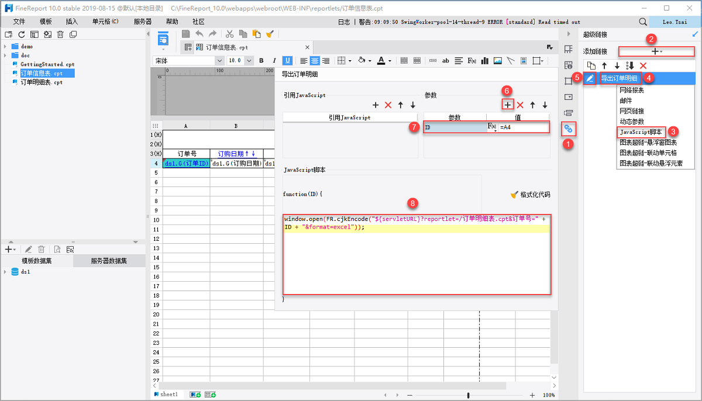Open the add dataset plus dropdown

[10, 249]
